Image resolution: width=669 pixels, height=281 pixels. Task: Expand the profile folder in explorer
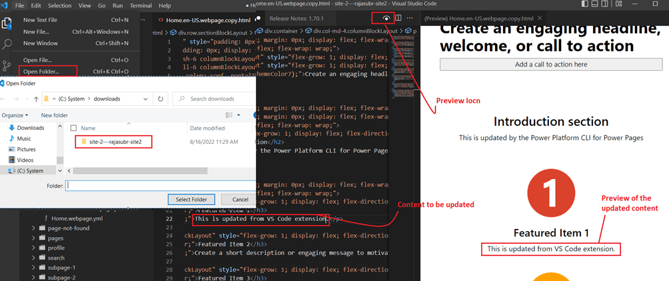click(35, 248)
